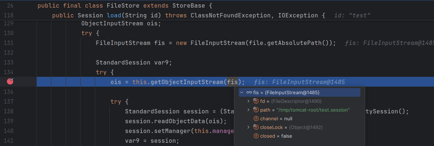
Task: Click the fd field icon
Action: coord(257,101)
